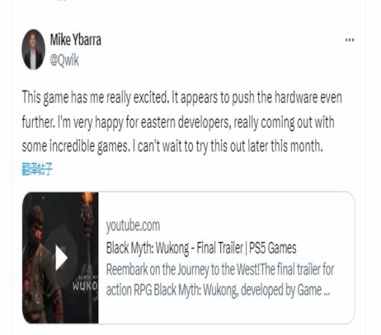Click the WUKONG logo in the thumbnail
381x335 pixels.
(x=85, y=286)
